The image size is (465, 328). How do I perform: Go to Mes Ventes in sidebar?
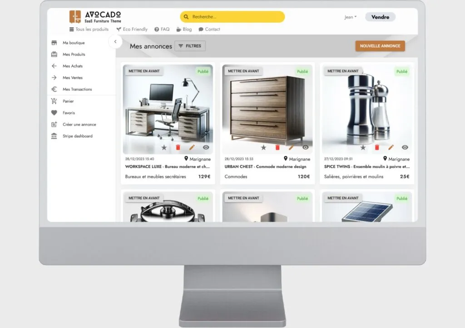[x=73, y=78]
